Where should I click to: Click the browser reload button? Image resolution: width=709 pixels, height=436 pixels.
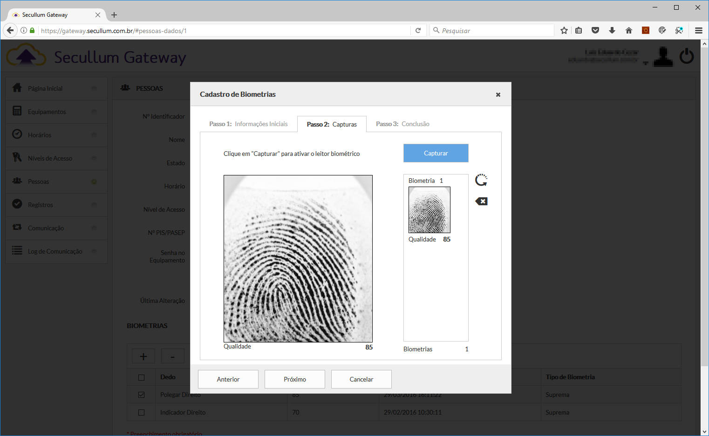click(418, 30)
